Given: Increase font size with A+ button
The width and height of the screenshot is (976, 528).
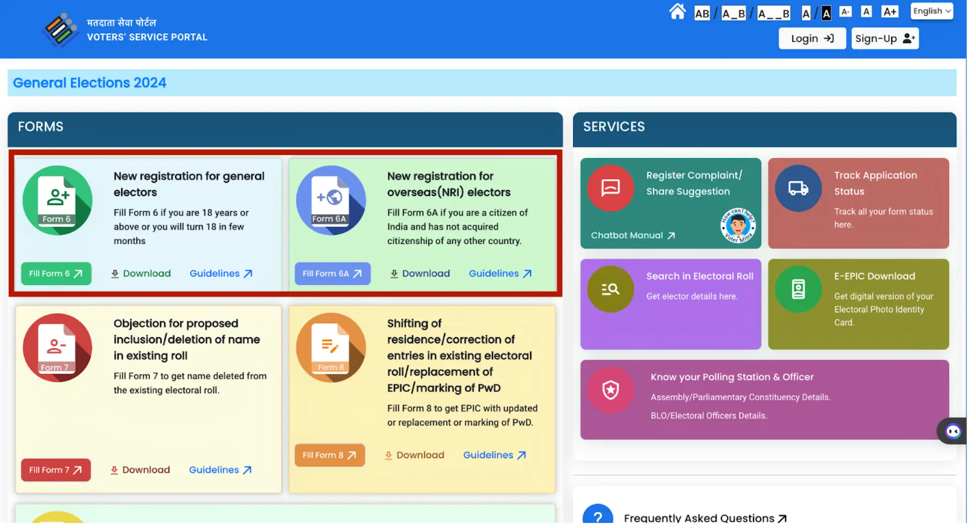Looking at the screenshot, I should [889, 11].
